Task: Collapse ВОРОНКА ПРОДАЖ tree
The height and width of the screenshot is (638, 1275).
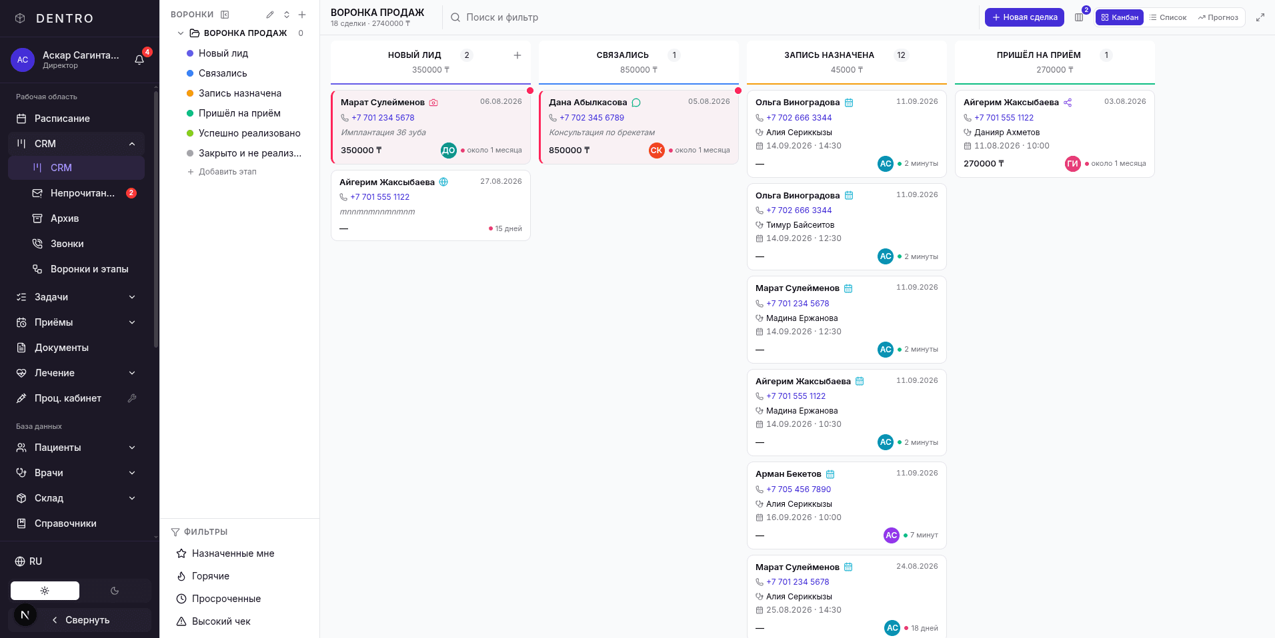Action: tap(181, 33)
